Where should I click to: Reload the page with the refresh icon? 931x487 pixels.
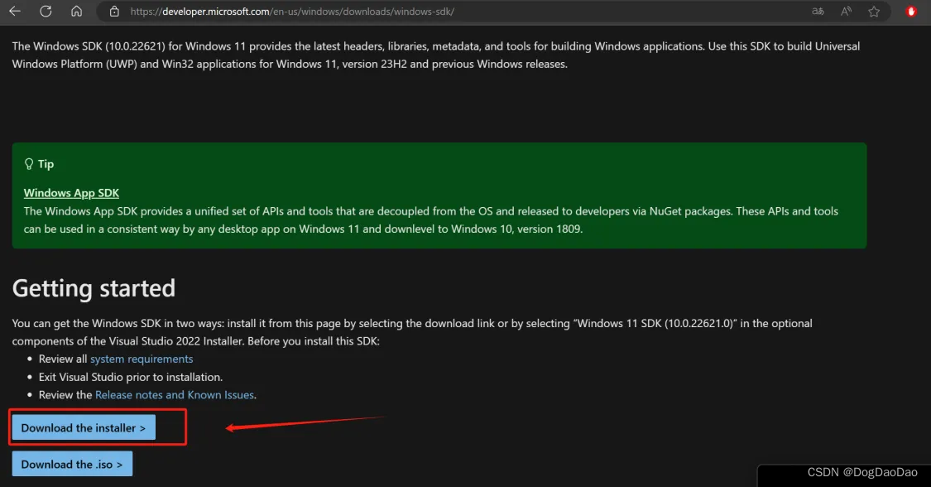[46, 12]
